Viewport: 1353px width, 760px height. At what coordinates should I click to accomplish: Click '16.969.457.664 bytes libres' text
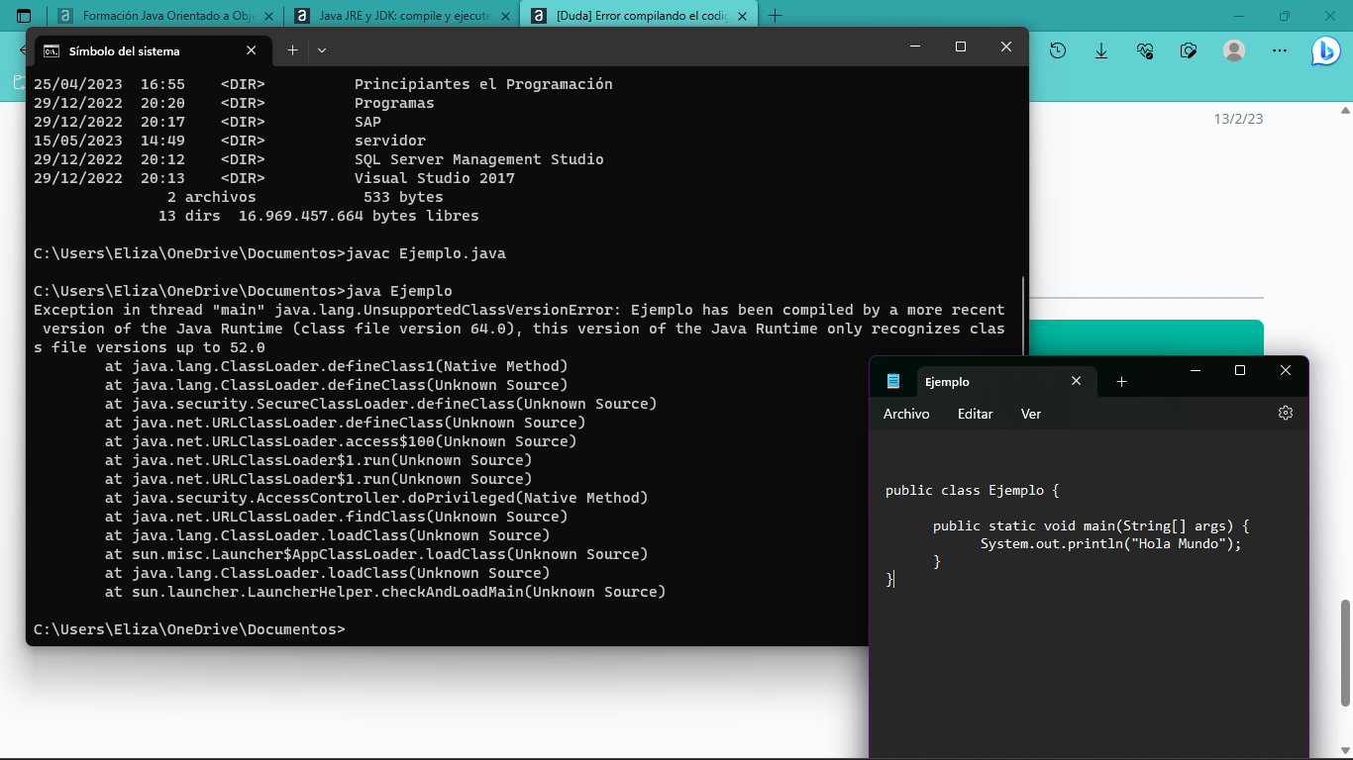click(359, 216)
